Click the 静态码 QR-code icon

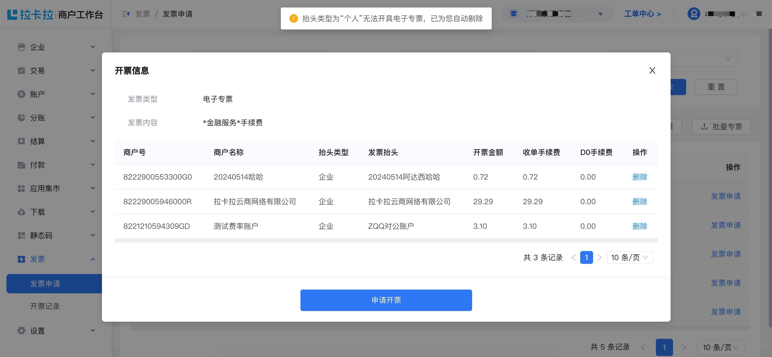pos(21,235)
